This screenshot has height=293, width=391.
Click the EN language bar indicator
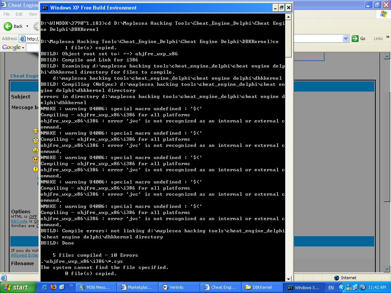(x=331, y=288)
